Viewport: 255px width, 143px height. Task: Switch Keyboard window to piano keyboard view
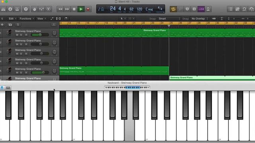click(2, 88)
